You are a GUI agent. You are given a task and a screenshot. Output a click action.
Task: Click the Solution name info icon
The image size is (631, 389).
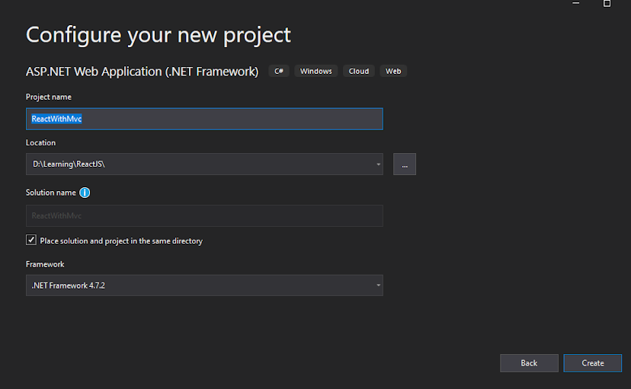pos(85,193)
